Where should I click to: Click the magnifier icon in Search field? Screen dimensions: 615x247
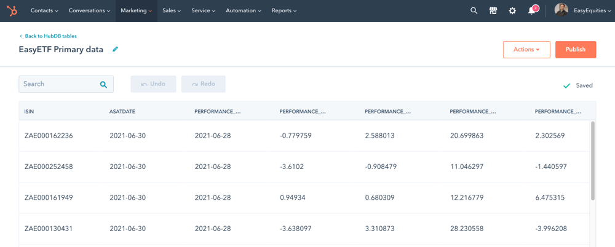103,84
